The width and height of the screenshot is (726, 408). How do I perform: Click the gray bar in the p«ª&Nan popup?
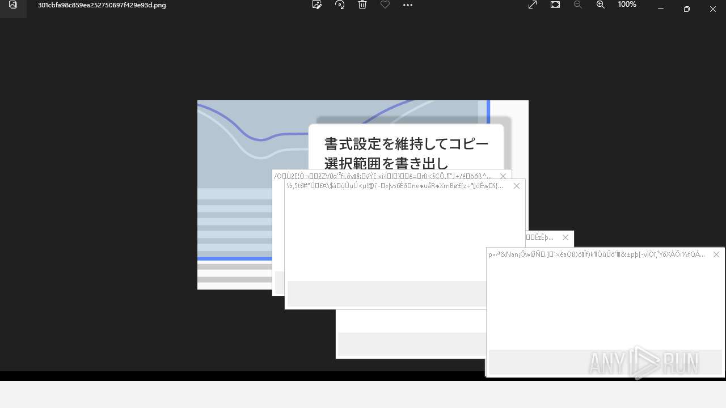point(605,362)
